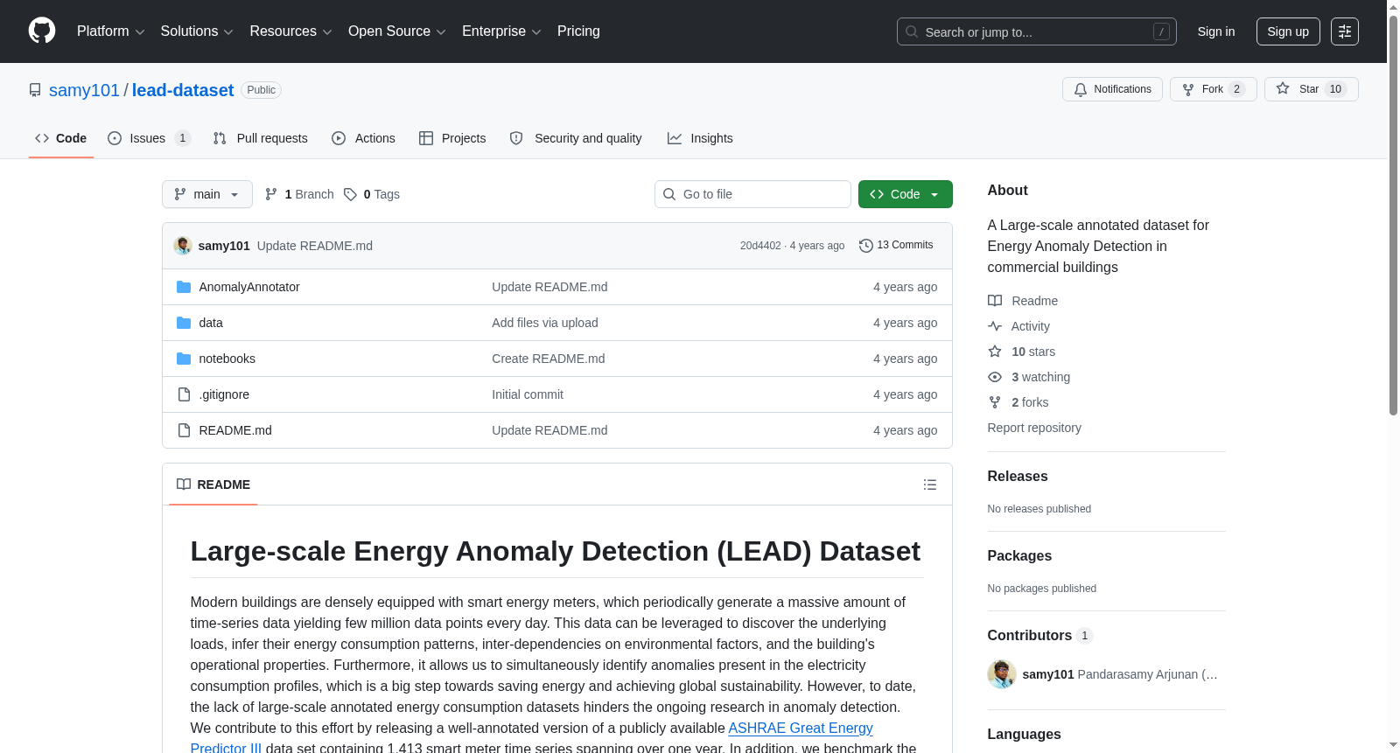Open the green Code dropdown button

coord(906,194)
